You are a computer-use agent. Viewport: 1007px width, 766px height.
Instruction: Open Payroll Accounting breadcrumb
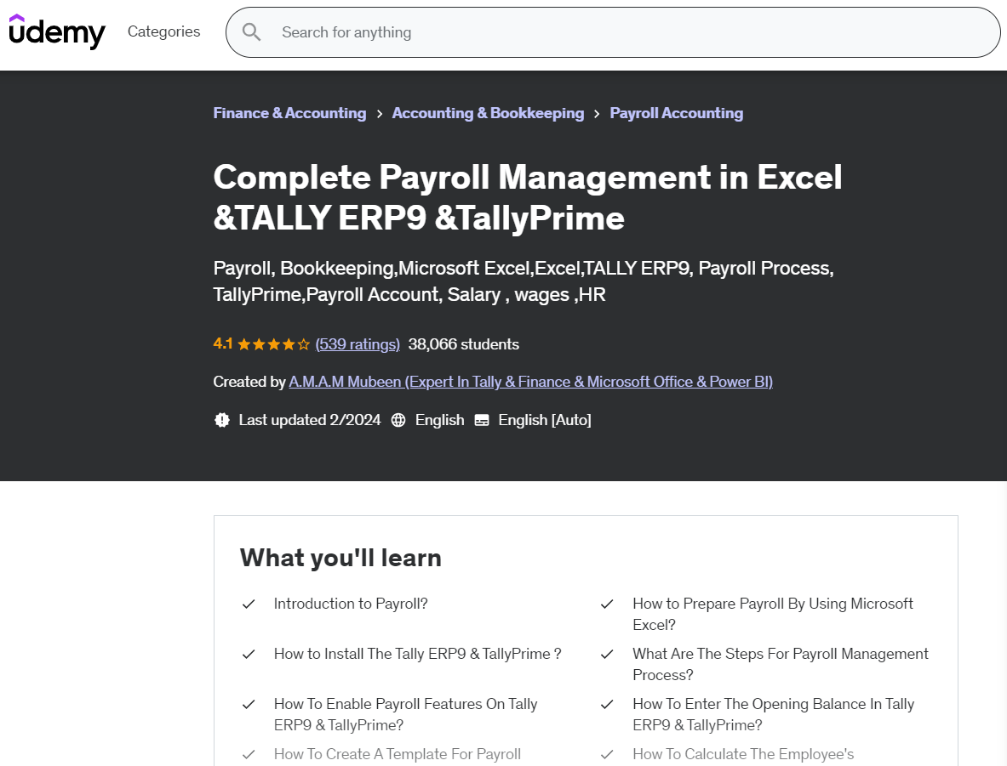point(676,113)
